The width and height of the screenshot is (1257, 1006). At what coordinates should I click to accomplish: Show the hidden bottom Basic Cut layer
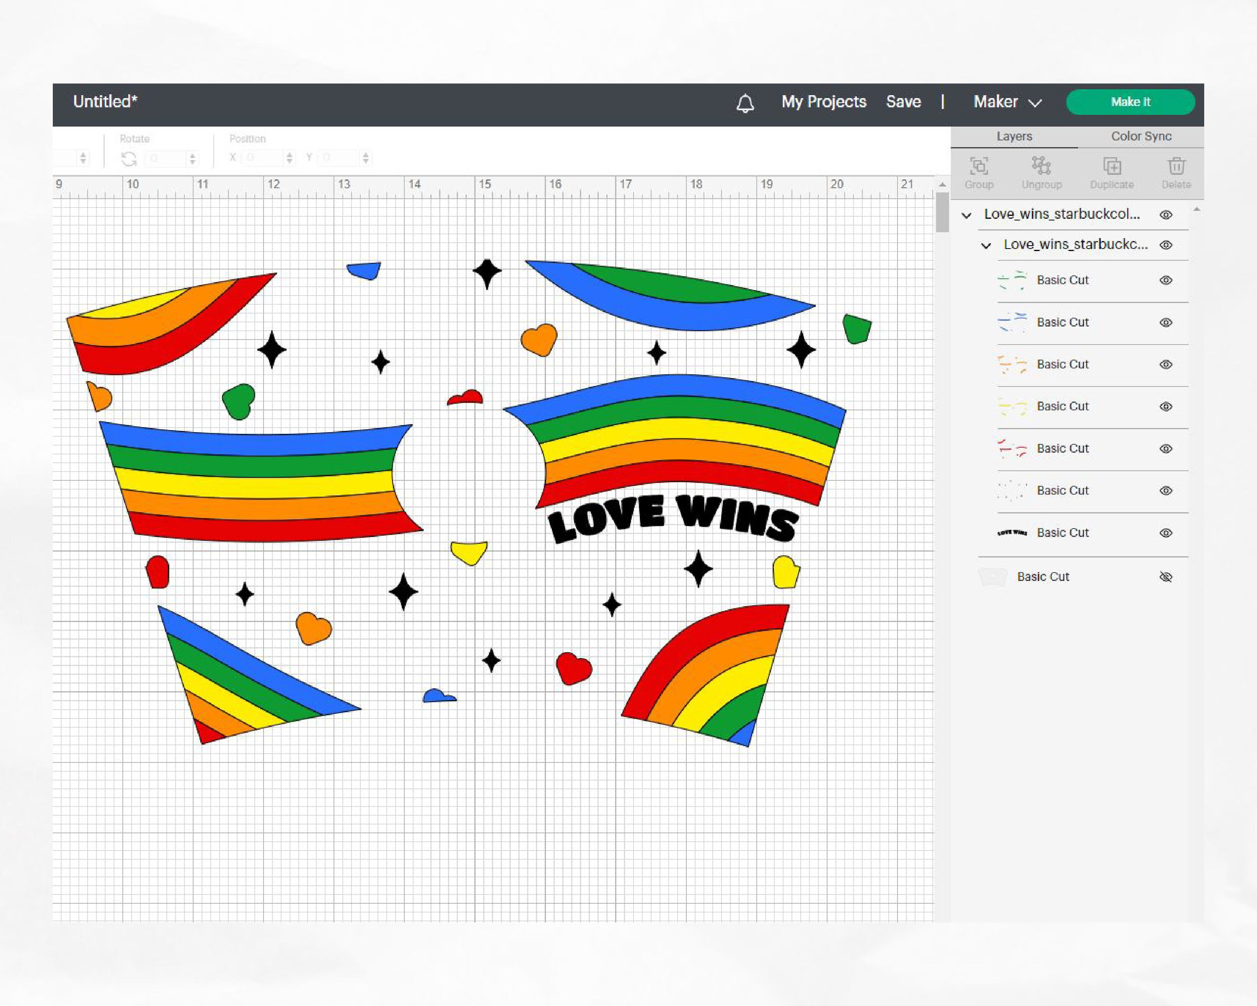click(1166, 577)
